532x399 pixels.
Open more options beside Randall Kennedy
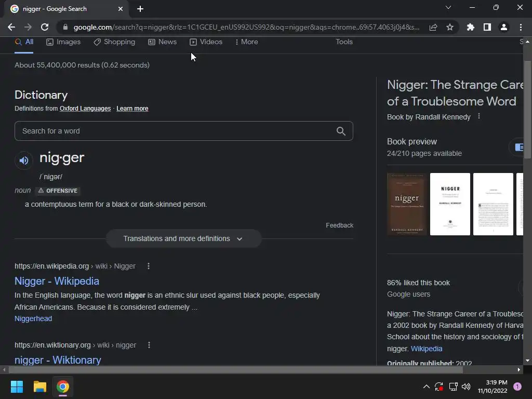(x=478, y=116)
